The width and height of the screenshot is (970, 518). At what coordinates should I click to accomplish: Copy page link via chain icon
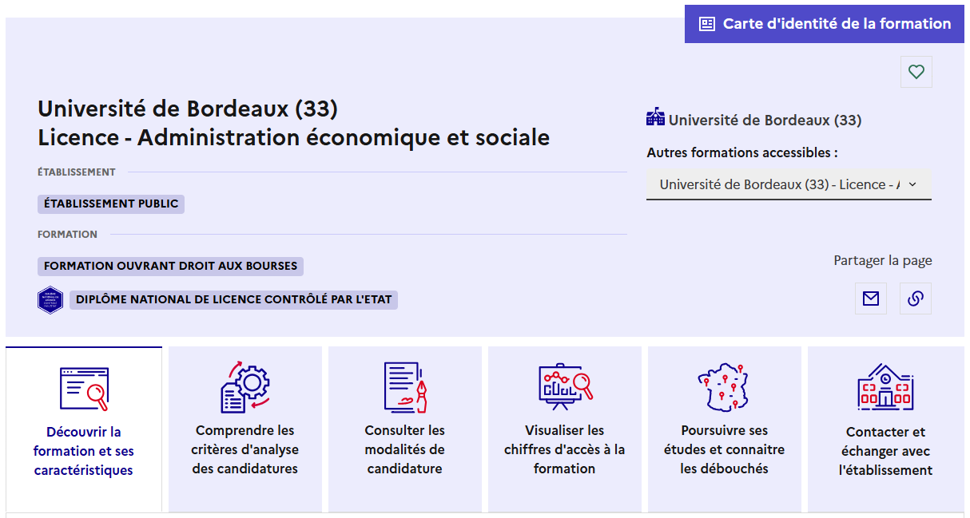click(x=916, y=299)
